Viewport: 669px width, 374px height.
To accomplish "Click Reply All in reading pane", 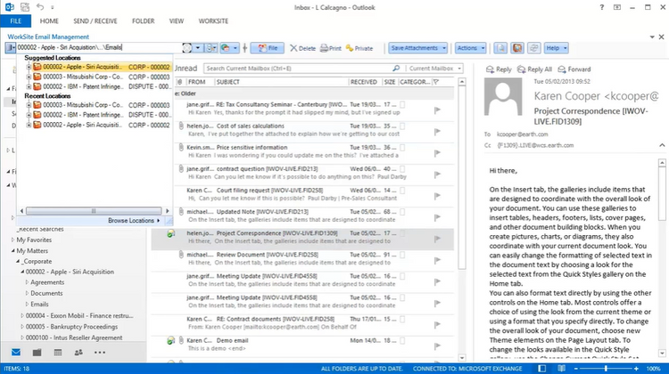I will 534,69.
